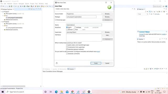168x94 pixels.
Task: Click Browse button for Superclass
Action: click(108, 32)
